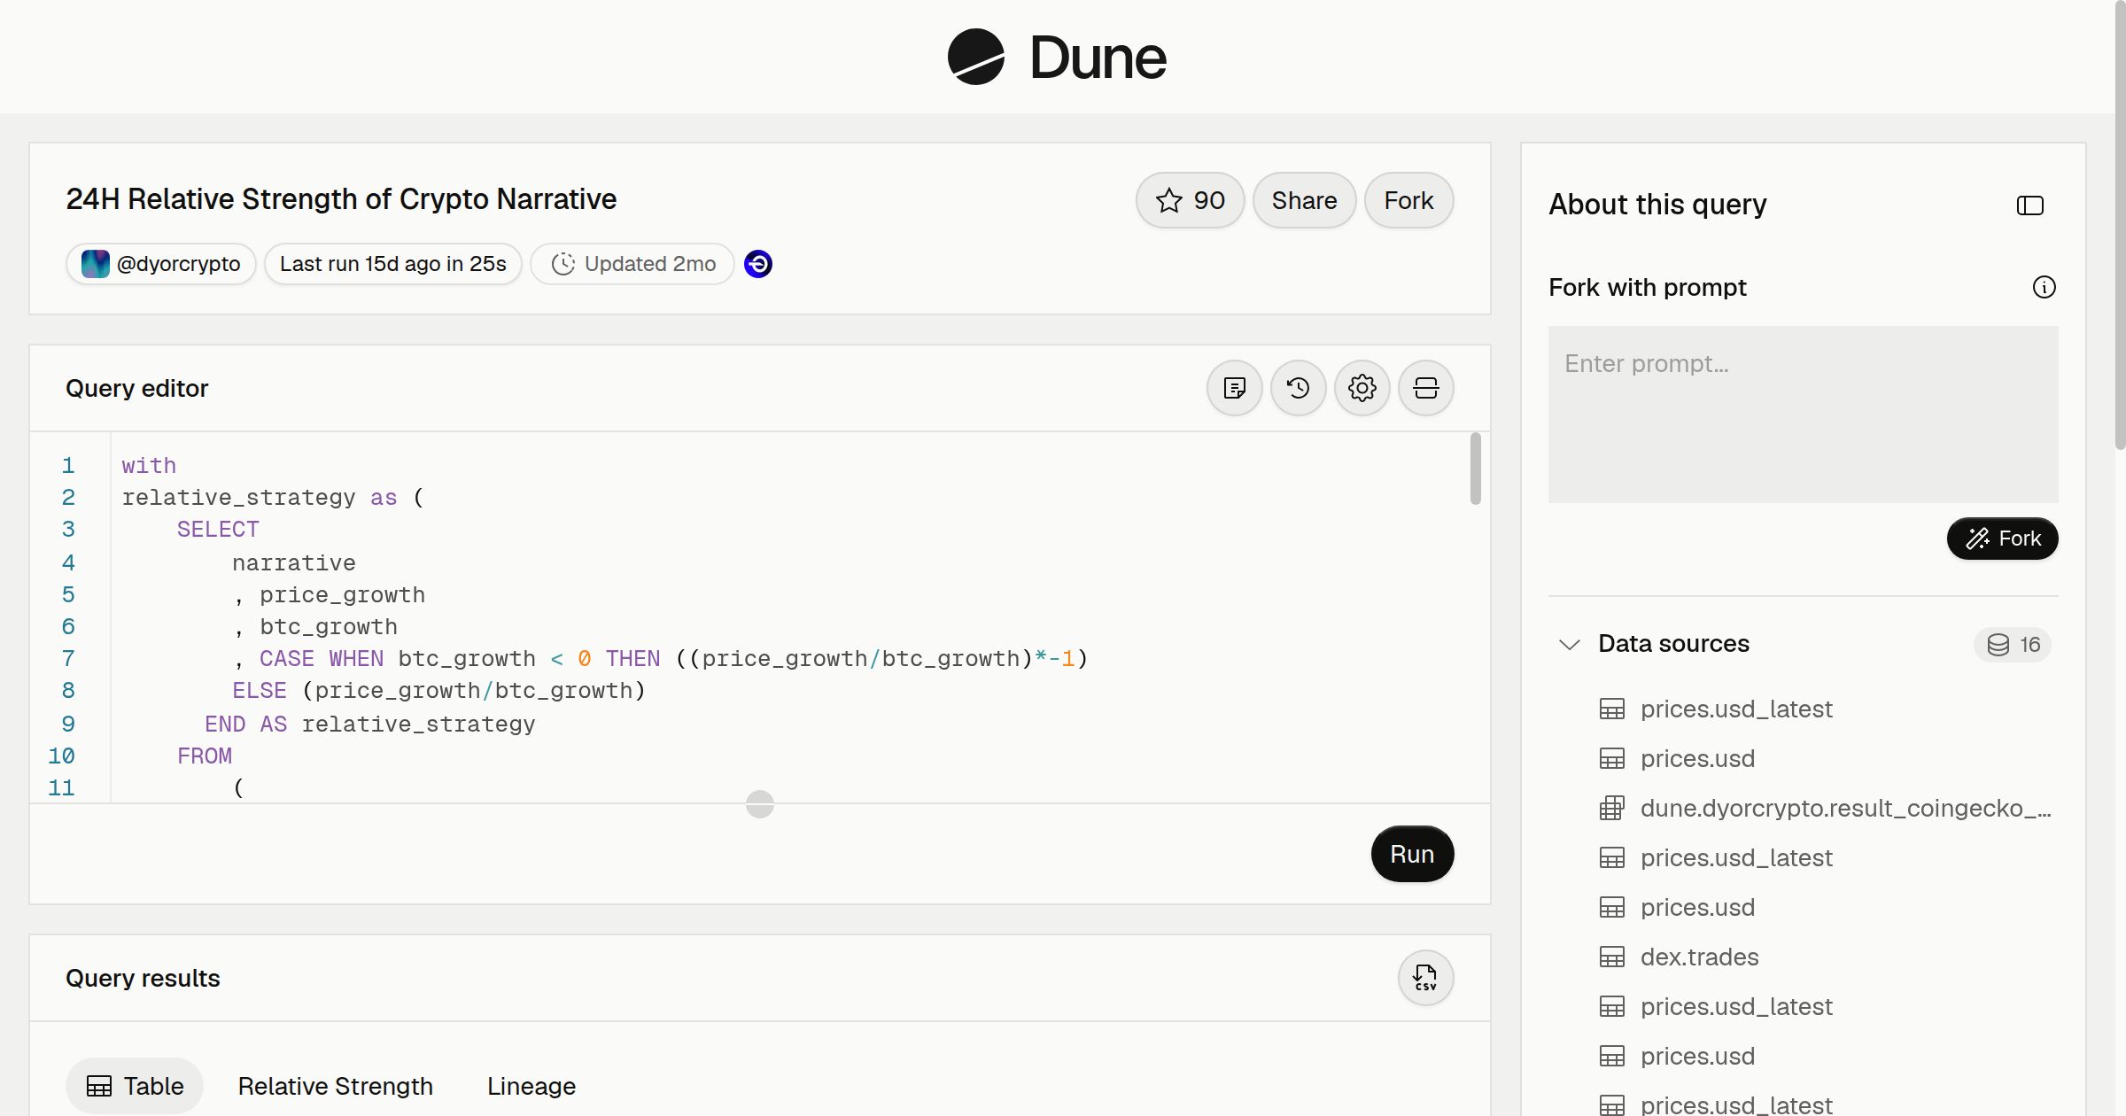Click the page vertical scrollbar

coord(2120,225)
